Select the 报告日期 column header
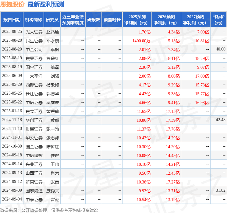Viewport: 227px width, 213px height. pyautogui.click(x=12, y=20)
